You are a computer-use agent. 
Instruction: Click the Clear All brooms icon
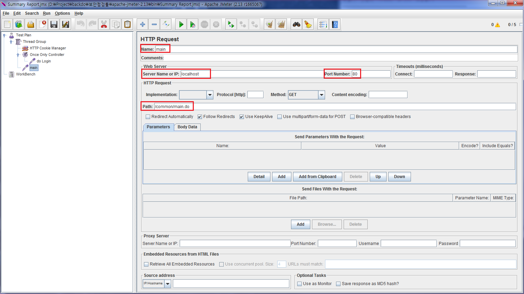tap(281, 24)
